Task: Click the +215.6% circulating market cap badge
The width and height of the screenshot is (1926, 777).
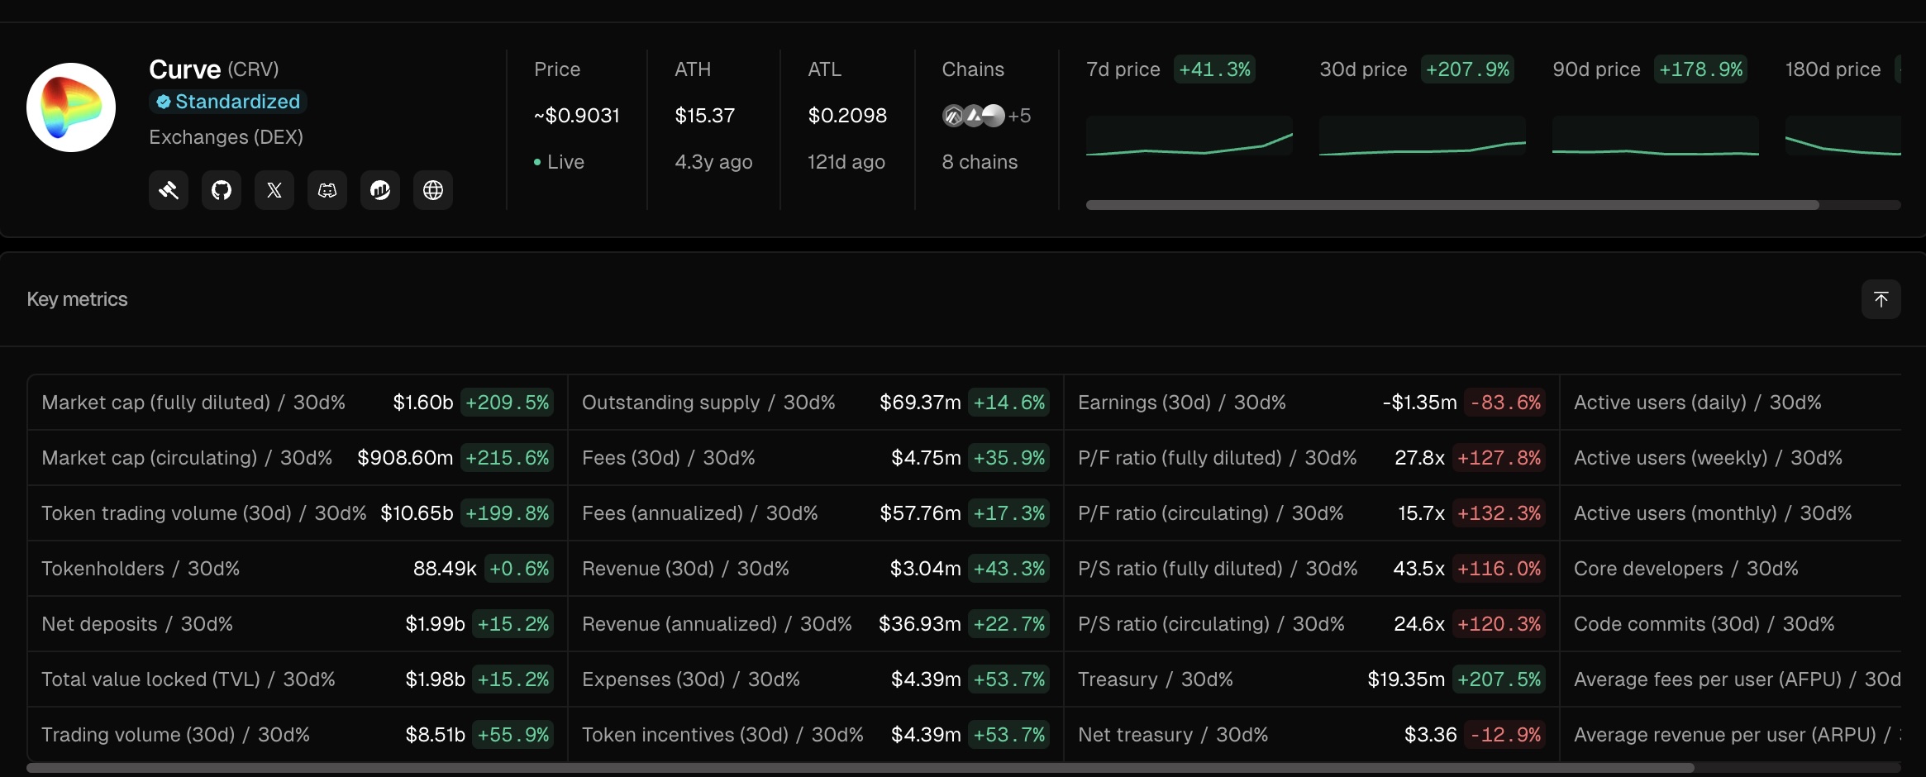Action: point(508,458)
